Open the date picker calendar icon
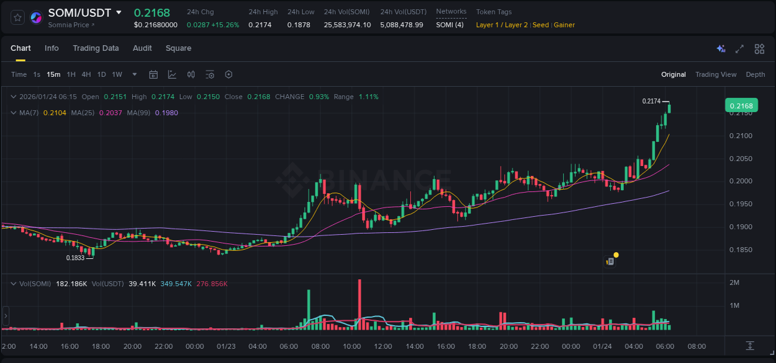Image resolution: width=776 pixels, height=363 pixels. tap(153, 74)
